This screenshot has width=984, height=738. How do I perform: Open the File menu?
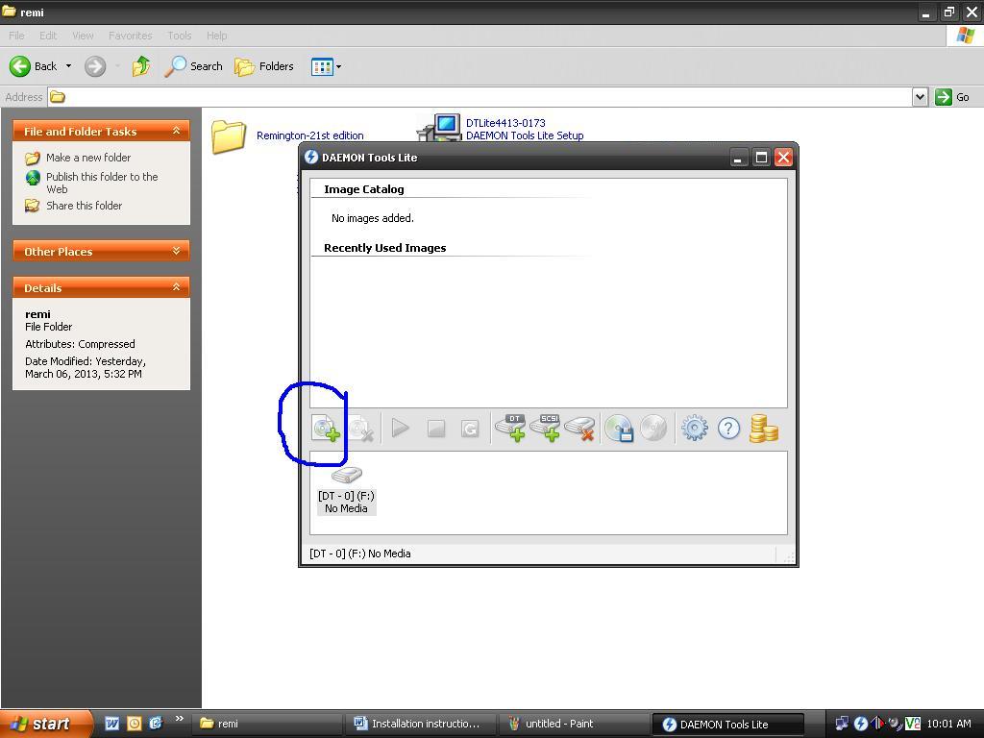point(17,36)
